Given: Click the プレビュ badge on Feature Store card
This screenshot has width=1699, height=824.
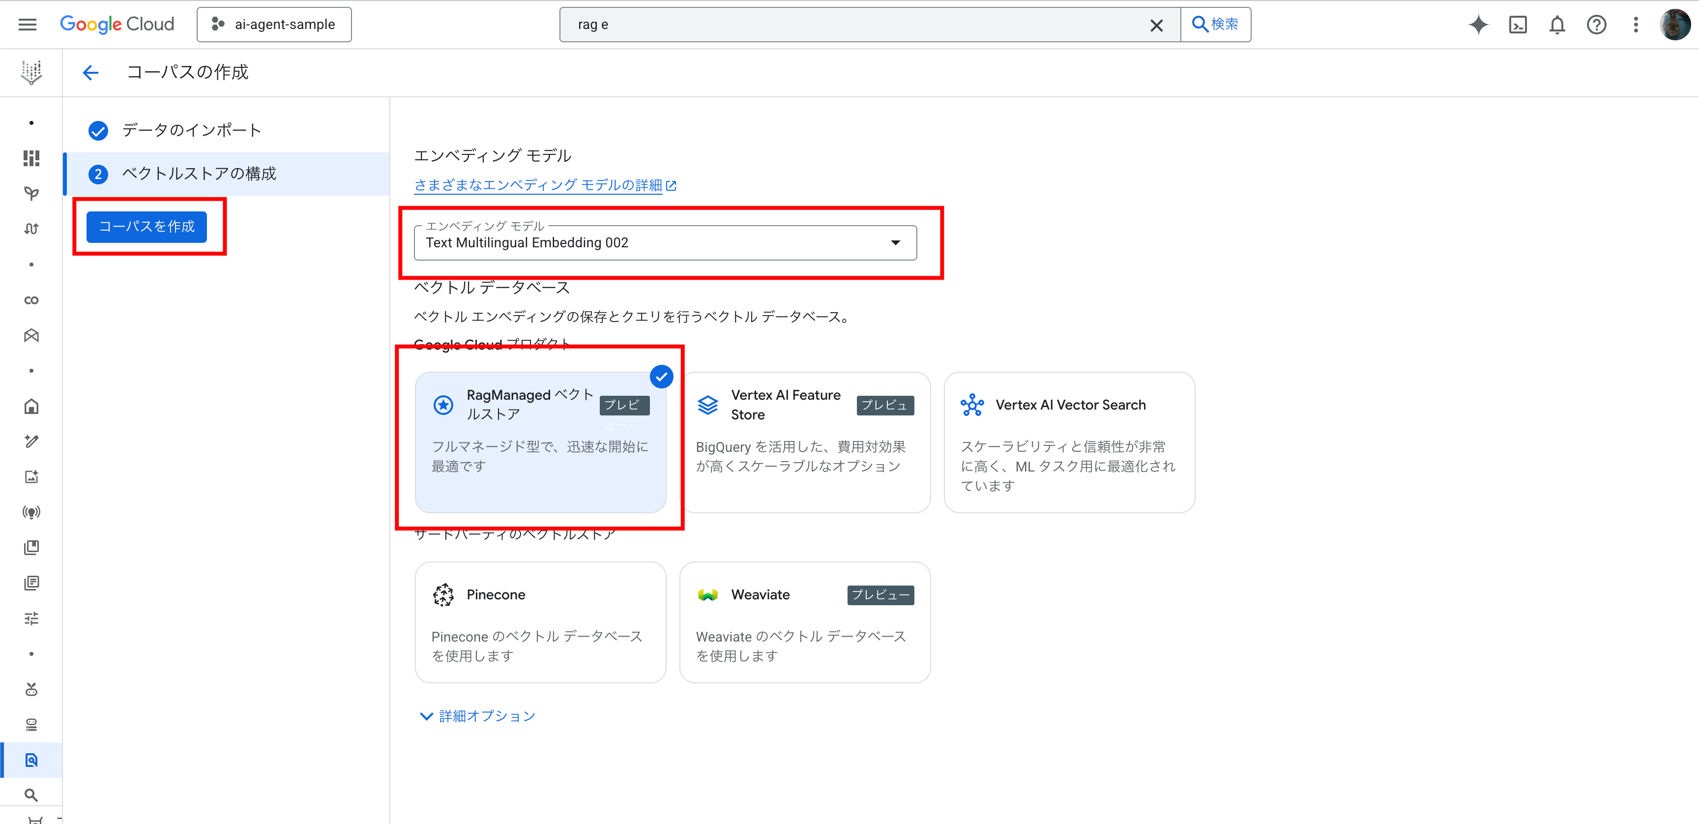Looking at the screenshot, I should tap(885, 405).
